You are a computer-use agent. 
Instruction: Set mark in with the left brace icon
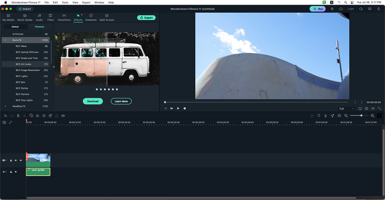355,102
